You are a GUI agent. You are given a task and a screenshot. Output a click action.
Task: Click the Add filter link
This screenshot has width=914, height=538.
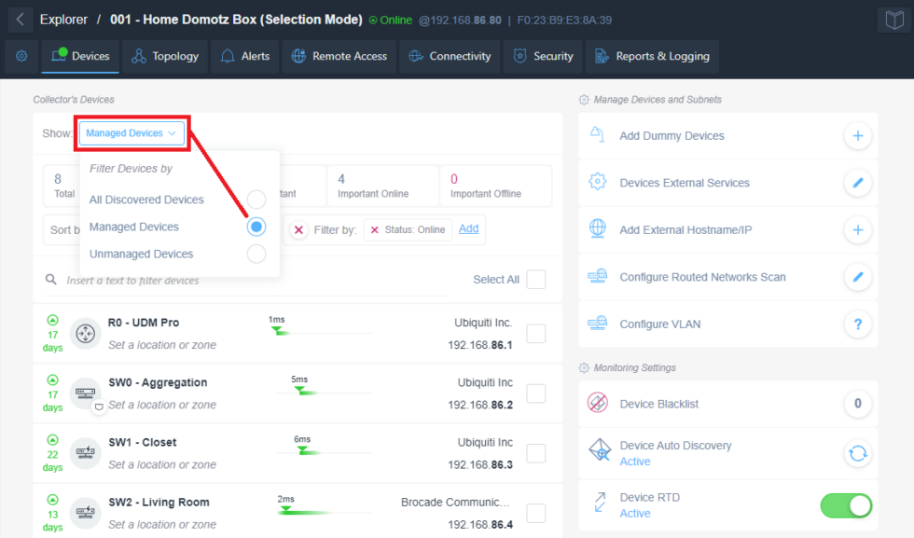[x=468, y=229]
